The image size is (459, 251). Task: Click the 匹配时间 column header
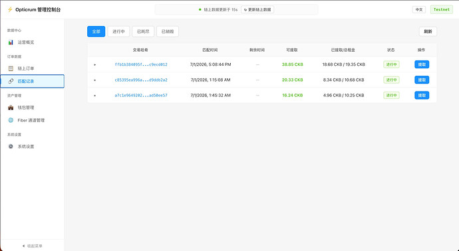[210, 50]
